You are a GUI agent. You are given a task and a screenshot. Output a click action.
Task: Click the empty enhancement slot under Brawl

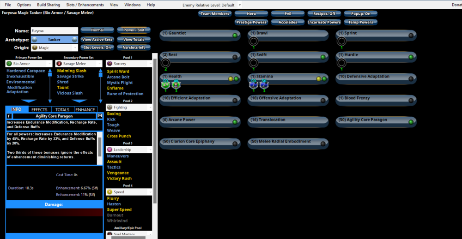[x=253, y=42]
